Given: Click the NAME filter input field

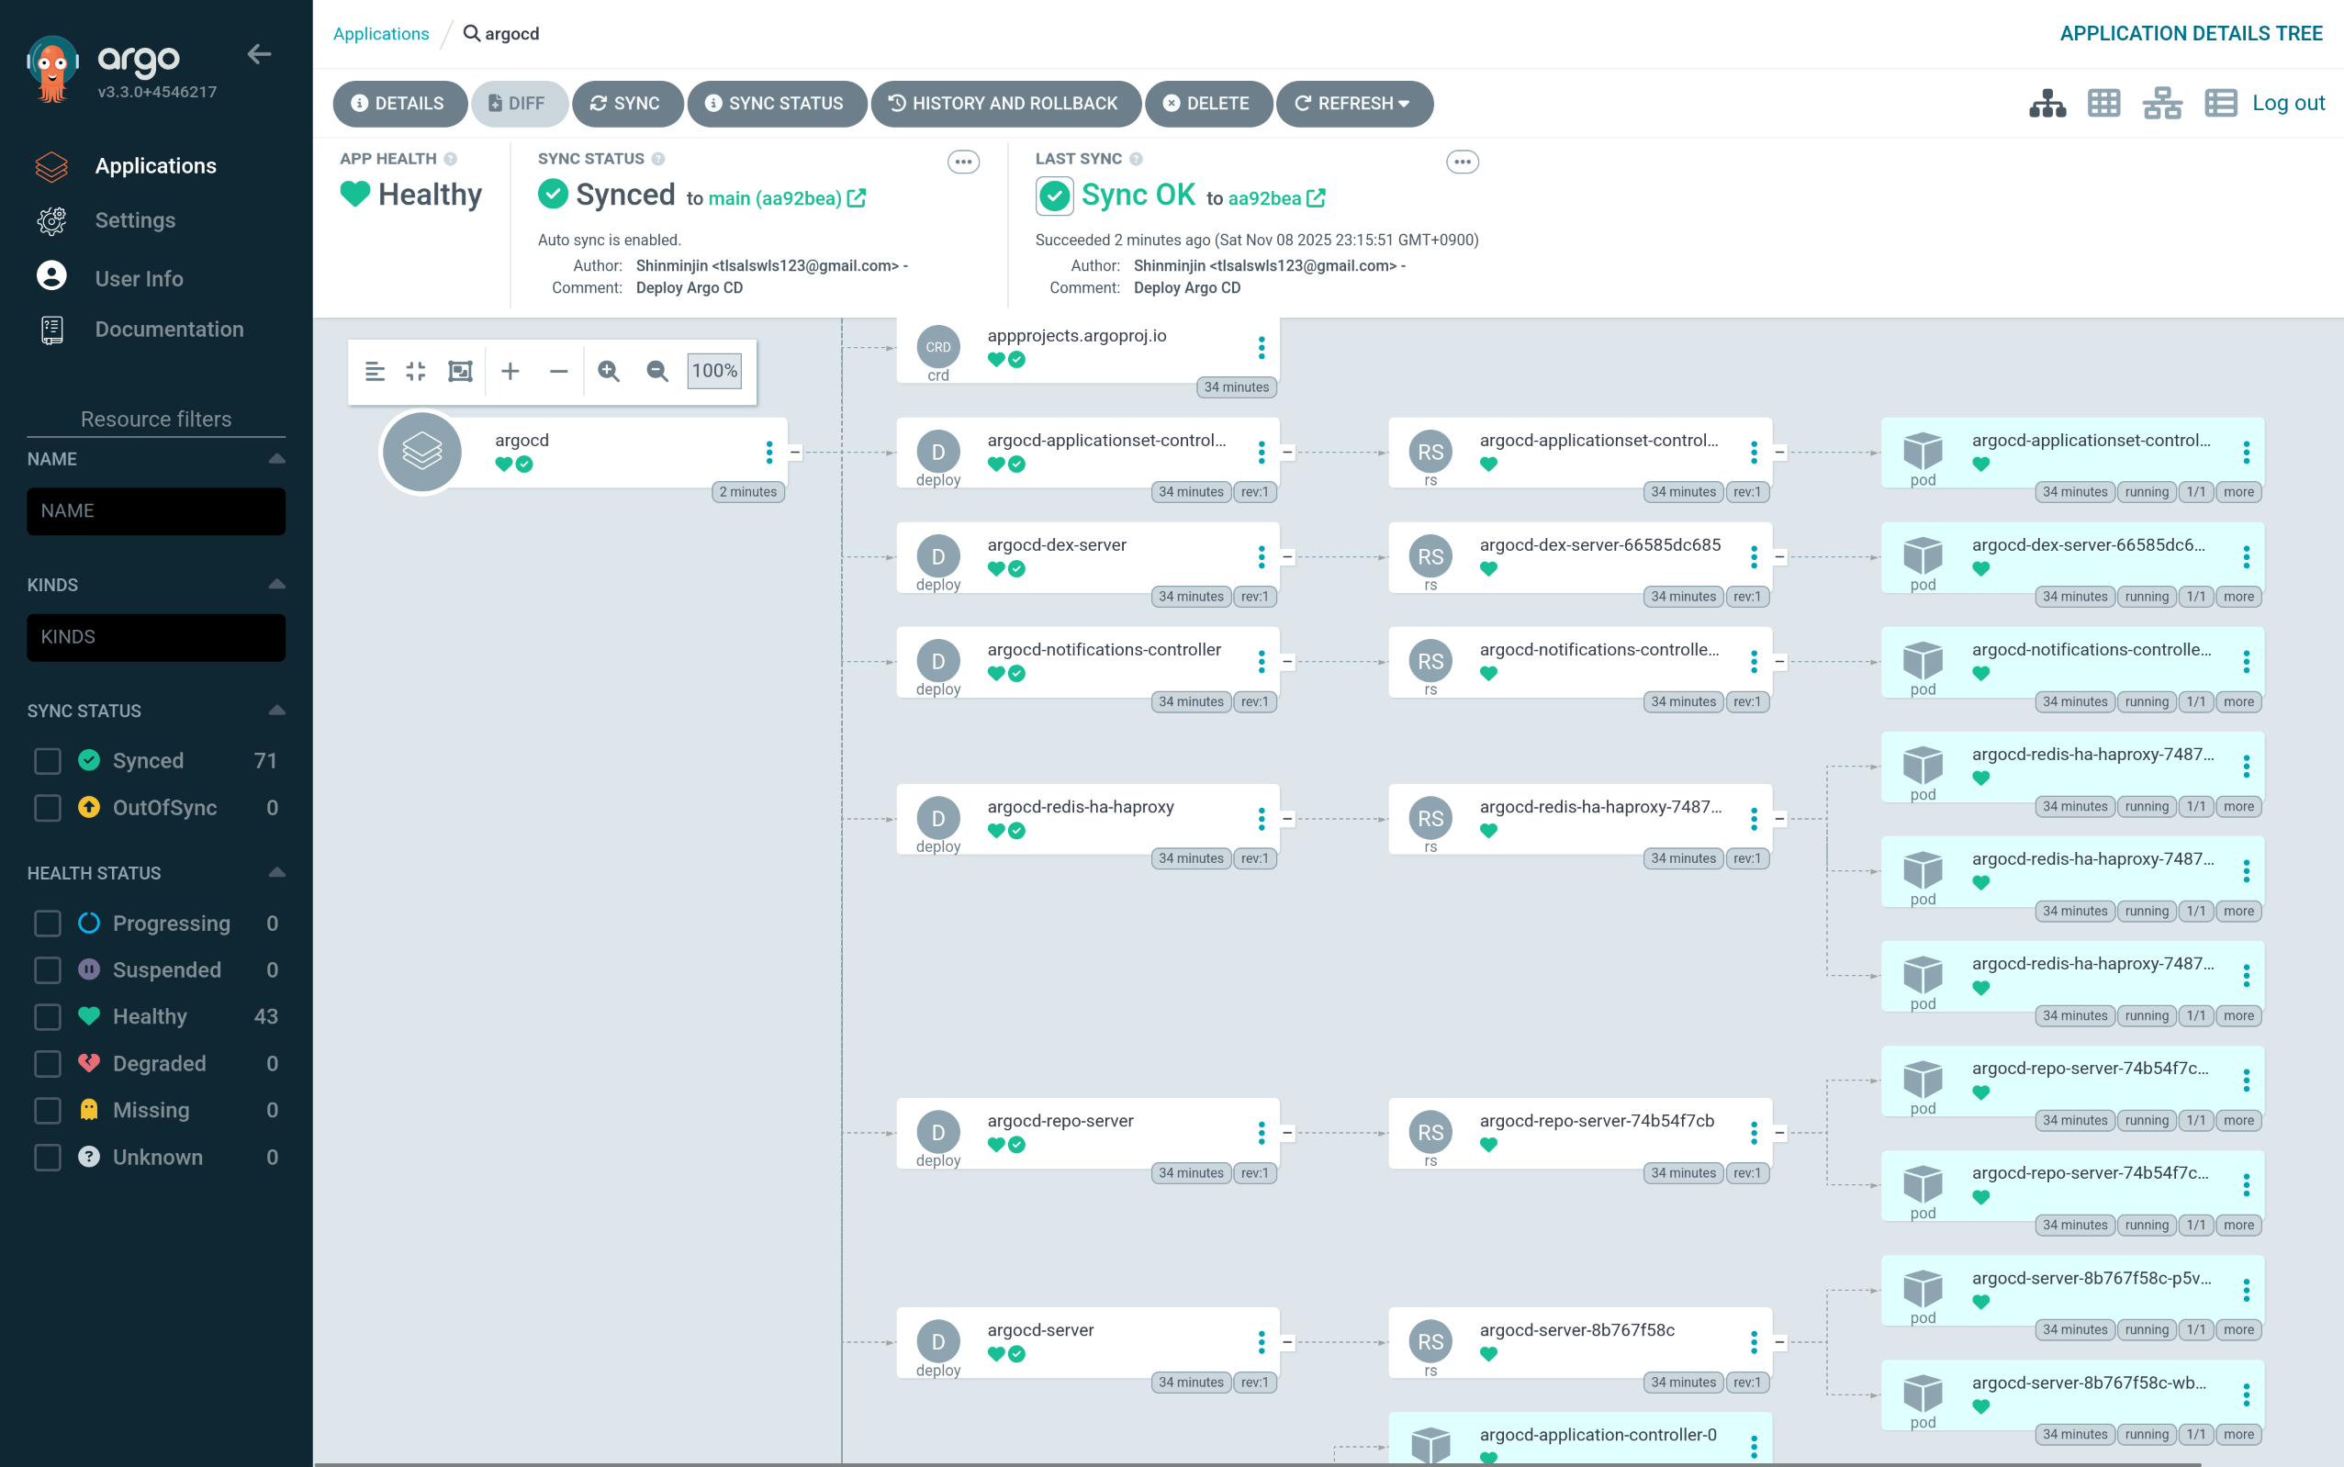Looking at the screenshot, I should pos(156,511).
